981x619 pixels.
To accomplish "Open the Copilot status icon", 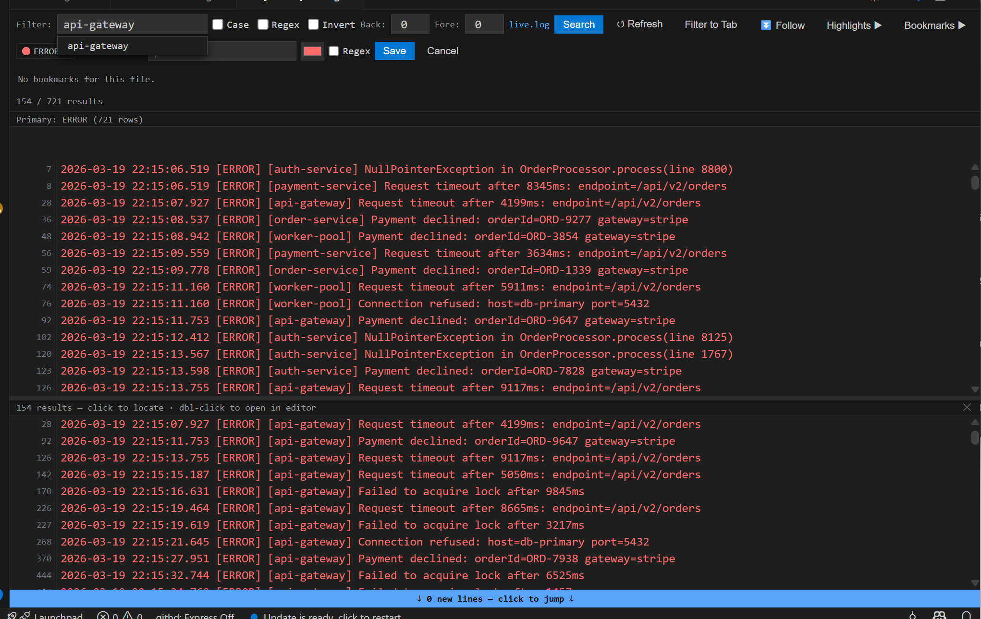I will coord(939,615).
